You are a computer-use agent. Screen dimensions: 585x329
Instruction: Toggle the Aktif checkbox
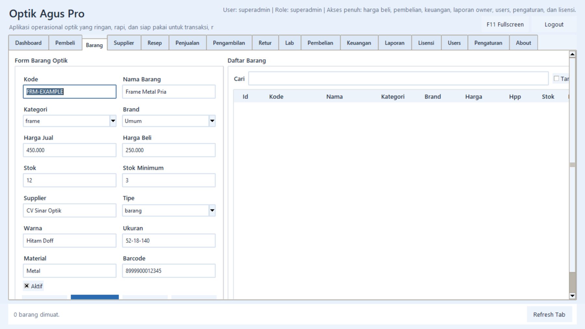click(x=27, y=286)
